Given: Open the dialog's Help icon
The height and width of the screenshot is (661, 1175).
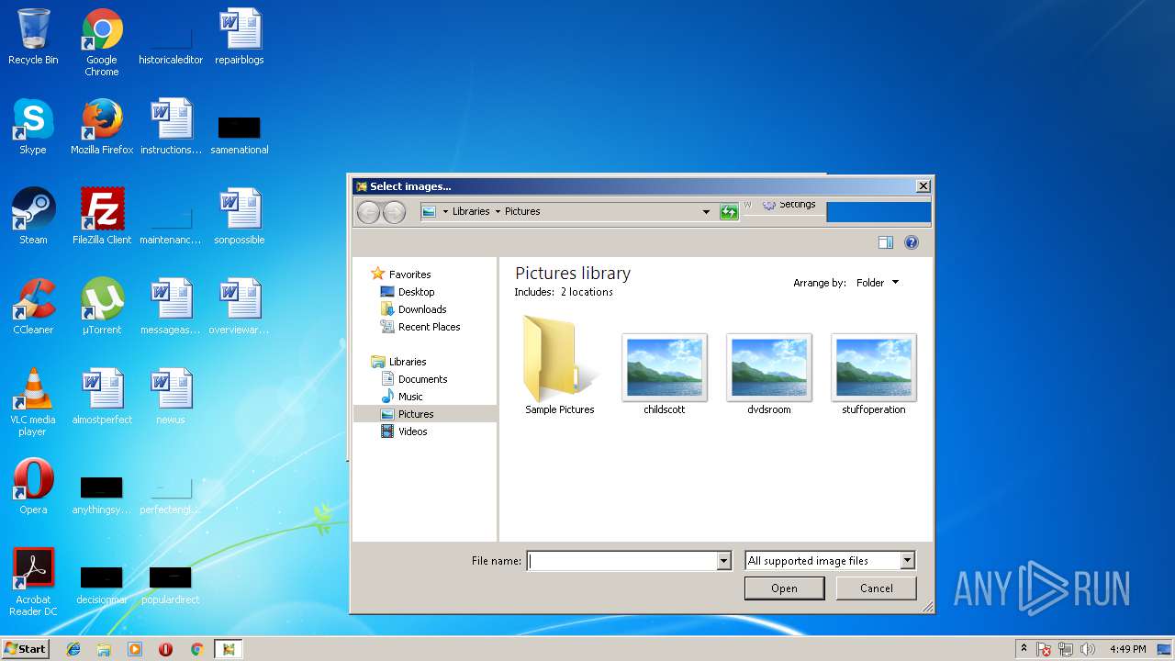Looking at the screenshot, I should [912, 242].
